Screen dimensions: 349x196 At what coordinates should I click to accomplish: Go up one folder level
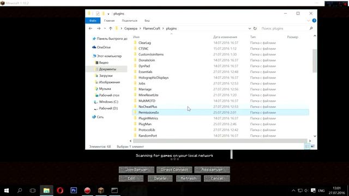tap(111, 28)
